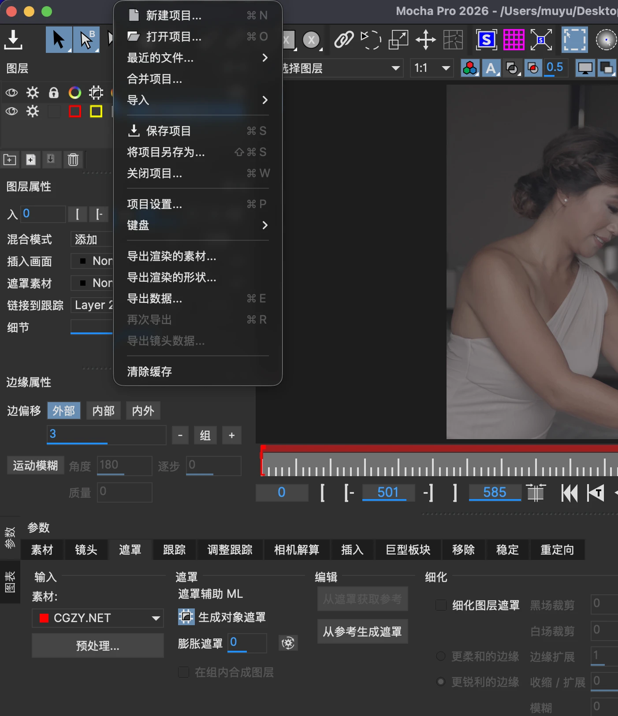Click the RGB channels display icon

(x=470, y=68)
